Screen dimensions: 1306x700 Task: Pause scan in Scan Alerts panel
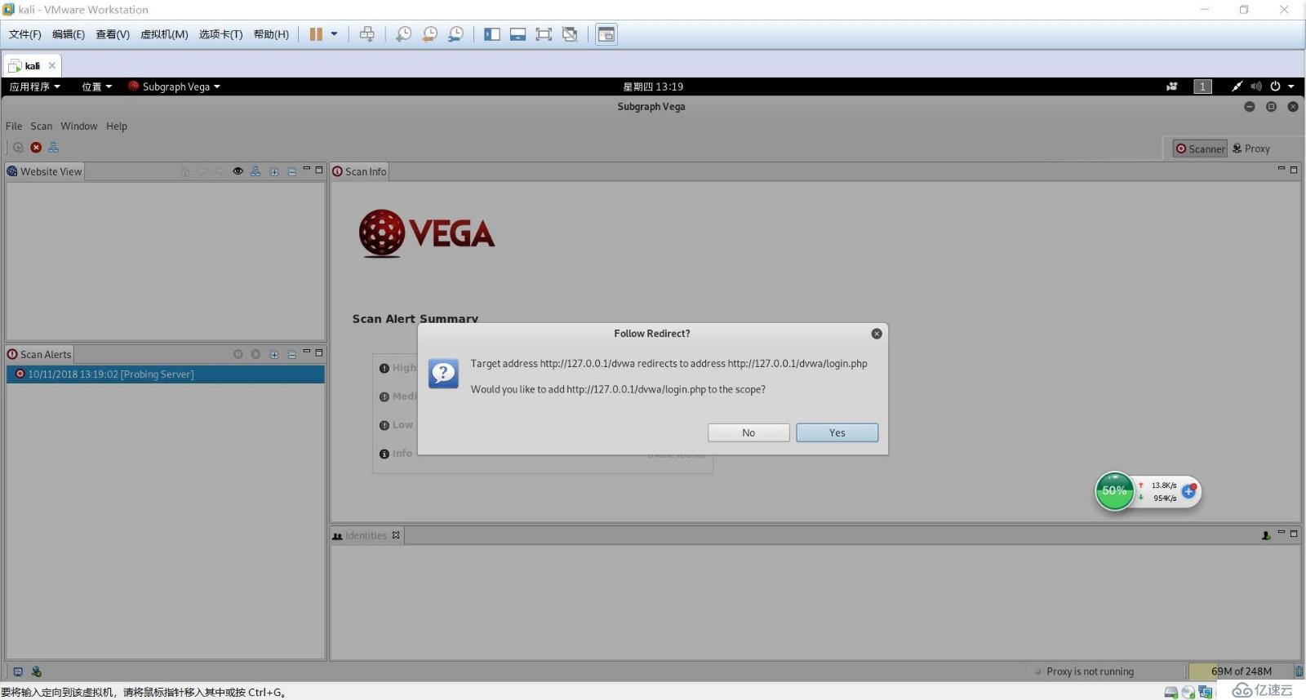coord(238,354)
